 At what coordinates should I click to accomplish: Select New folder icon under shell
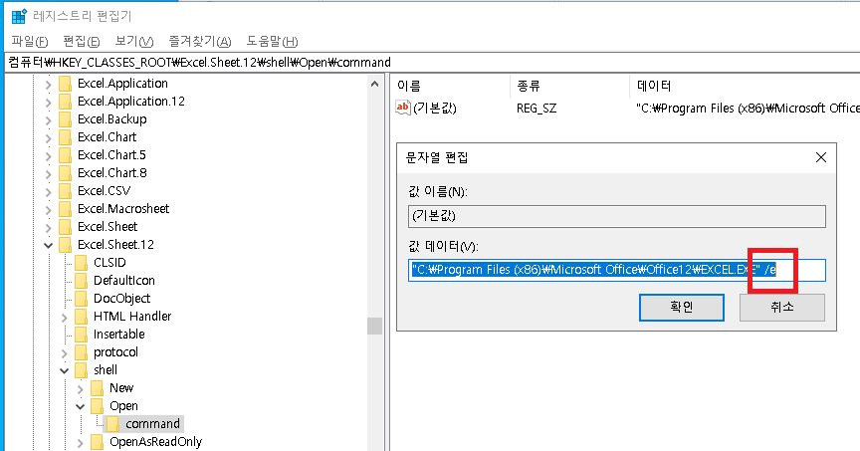pyautogui.click(x=98, y=388)
